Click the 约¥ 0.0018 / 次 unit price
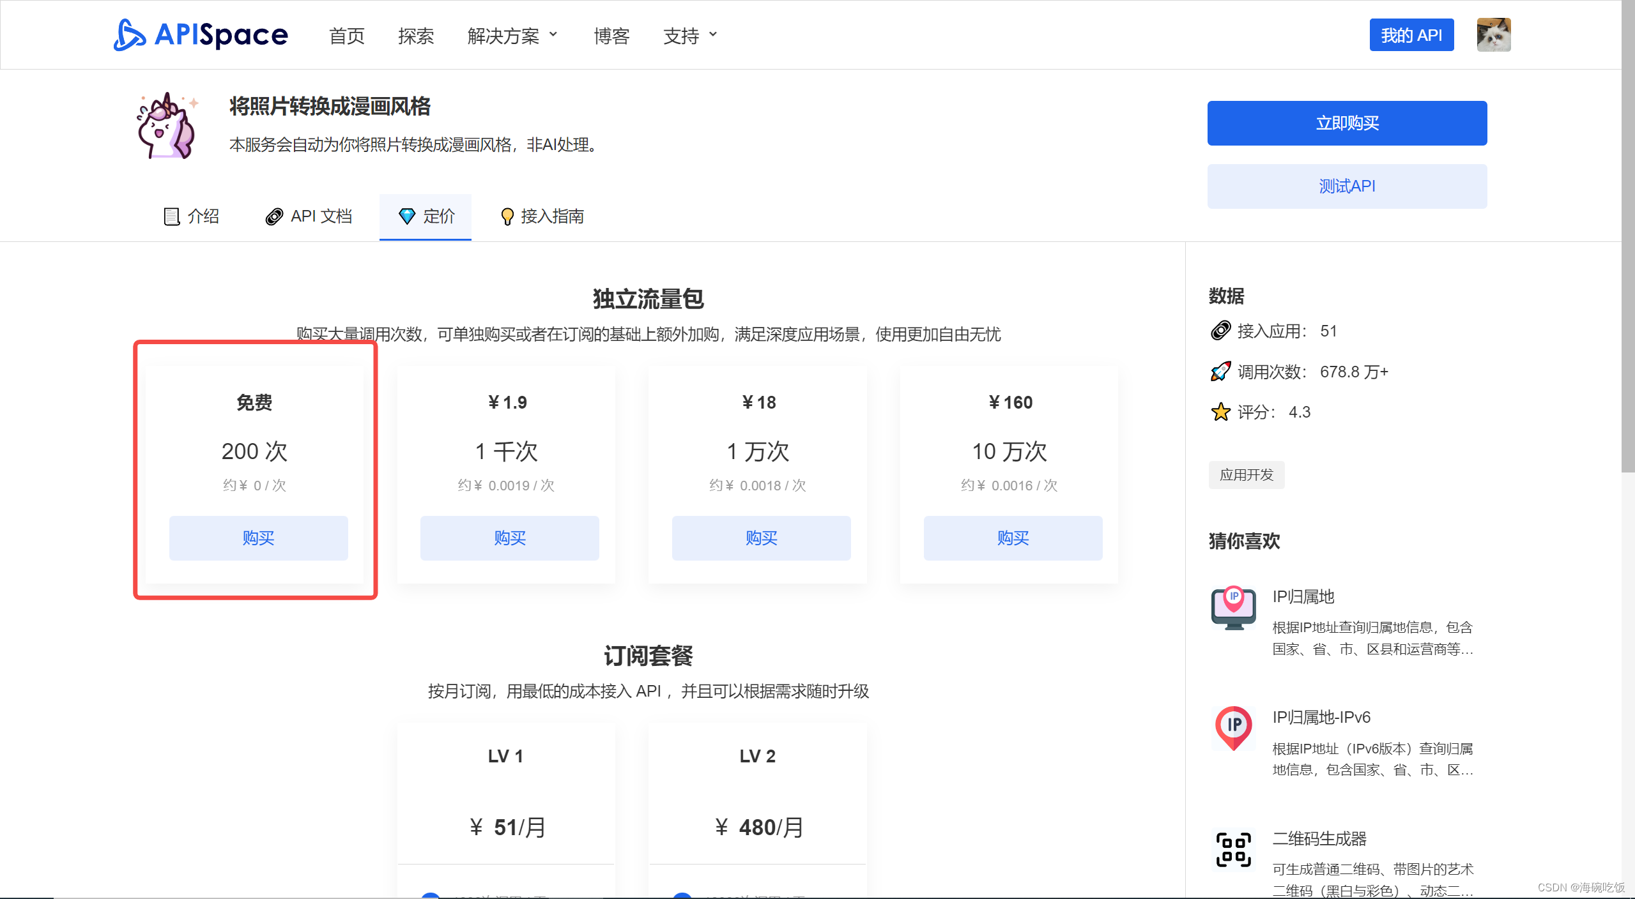1635x899 pixels. coord(758,485)
